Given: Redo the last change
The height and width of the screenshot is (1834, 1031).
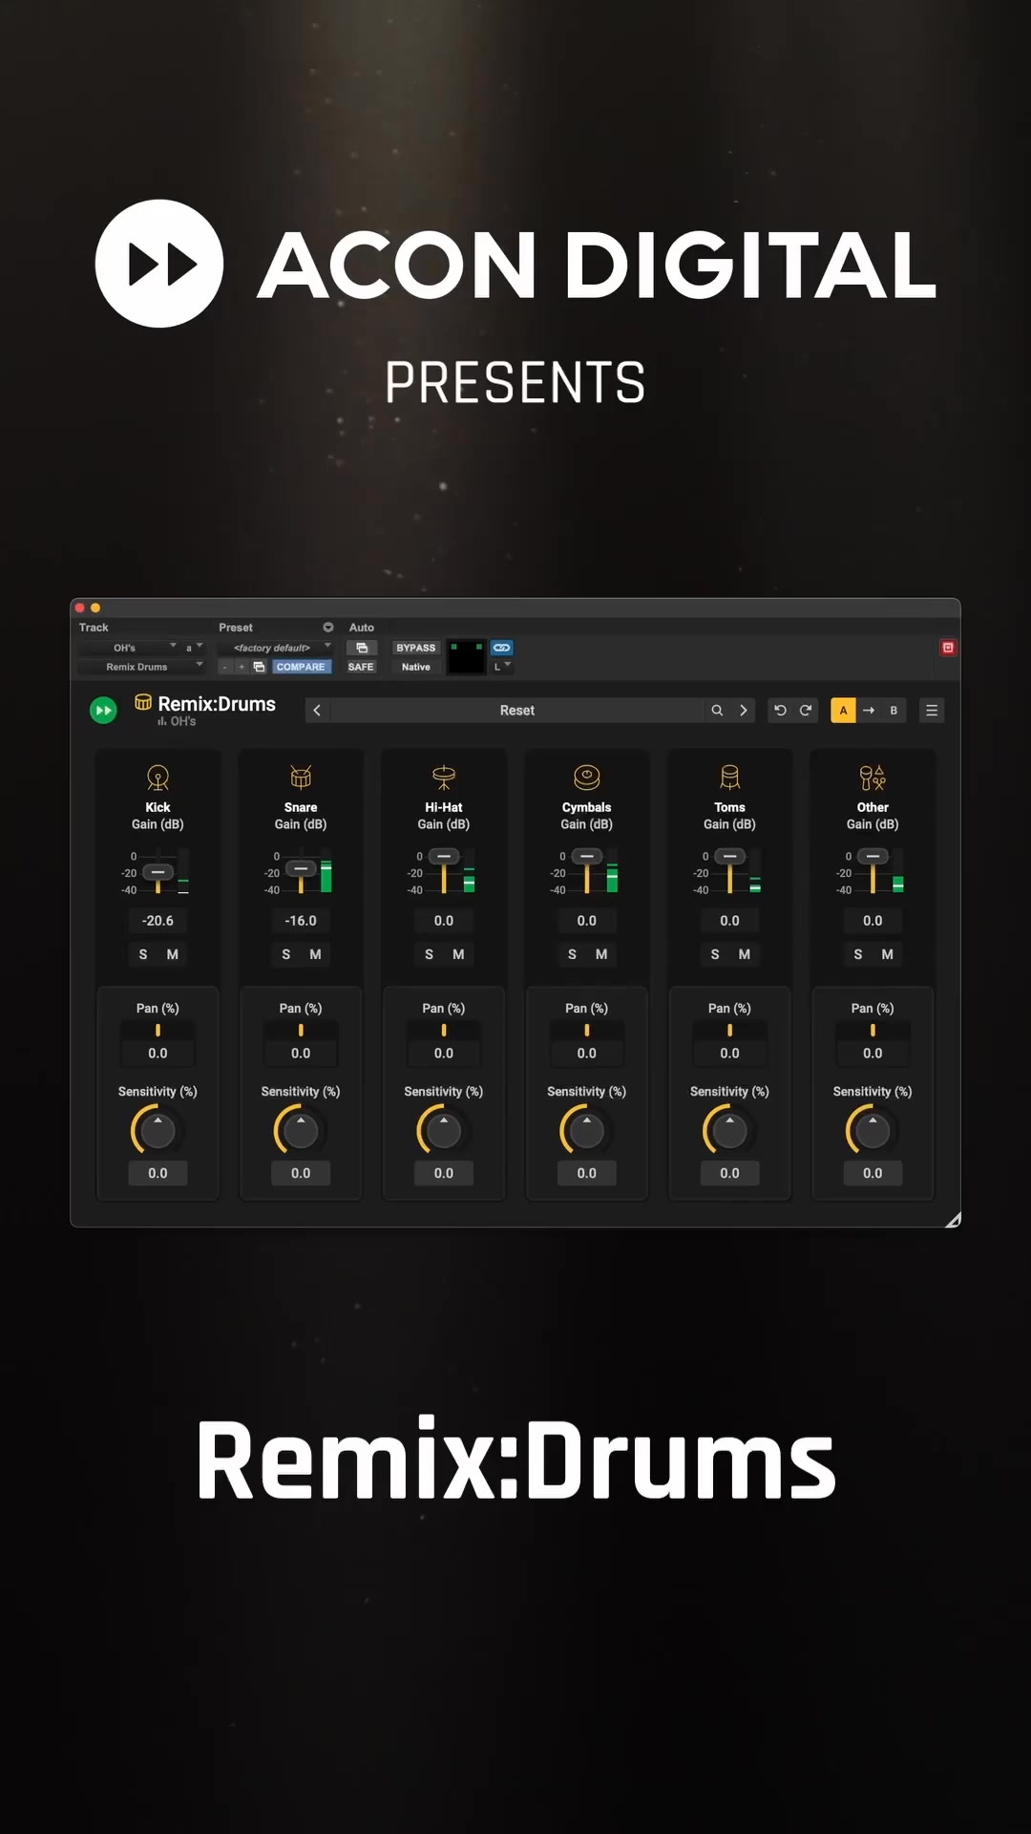Looking at the screenshot, I should (x=806, y=710).
